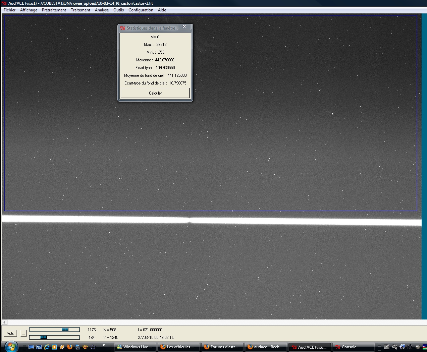Click the 'Mini. : 253' value
Screen dimensions: 427x352
pyautogui.click(x=155, y=52)
